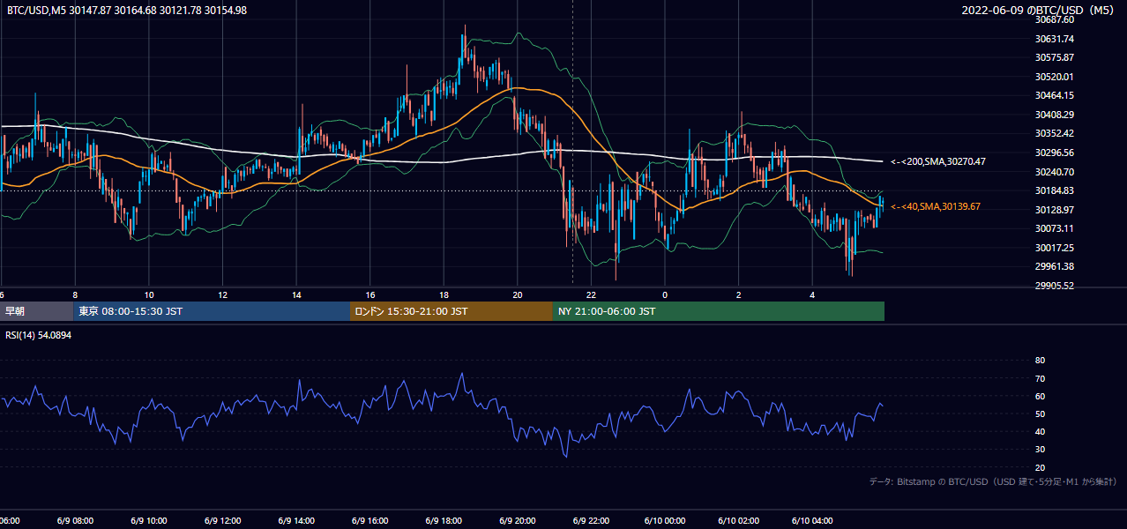Click hour tick 4 under price chart
This screenshot has height=529, width=1127.
coord(813,295)
